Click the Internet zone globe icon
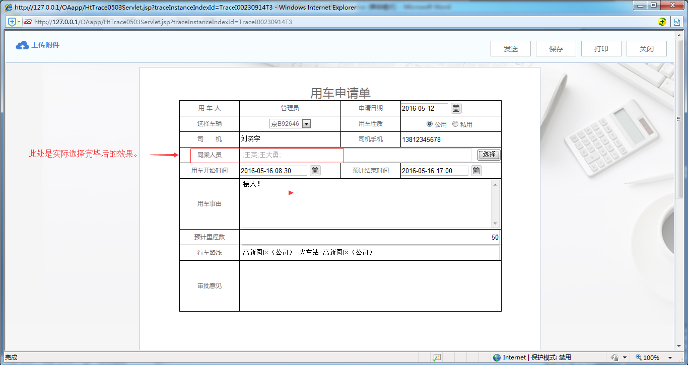 [x=497, y=357]
